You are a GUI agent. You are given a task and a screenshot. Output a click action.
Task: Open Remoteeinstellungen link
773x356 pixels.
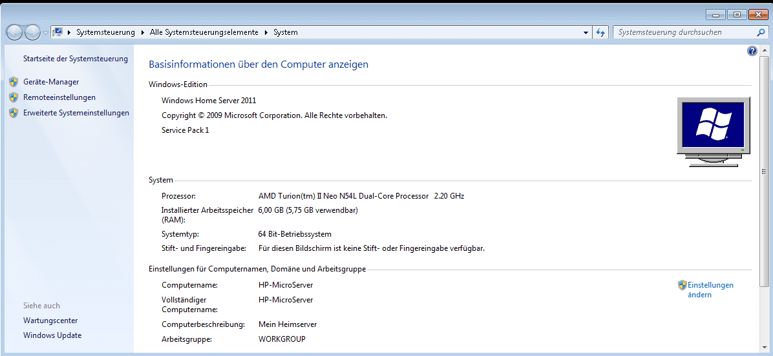[x=59, y=98]
